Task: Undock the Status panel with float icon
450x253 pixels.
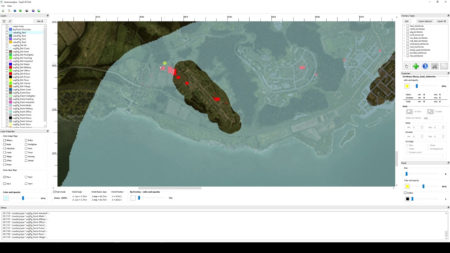Action: coord(448,208)
